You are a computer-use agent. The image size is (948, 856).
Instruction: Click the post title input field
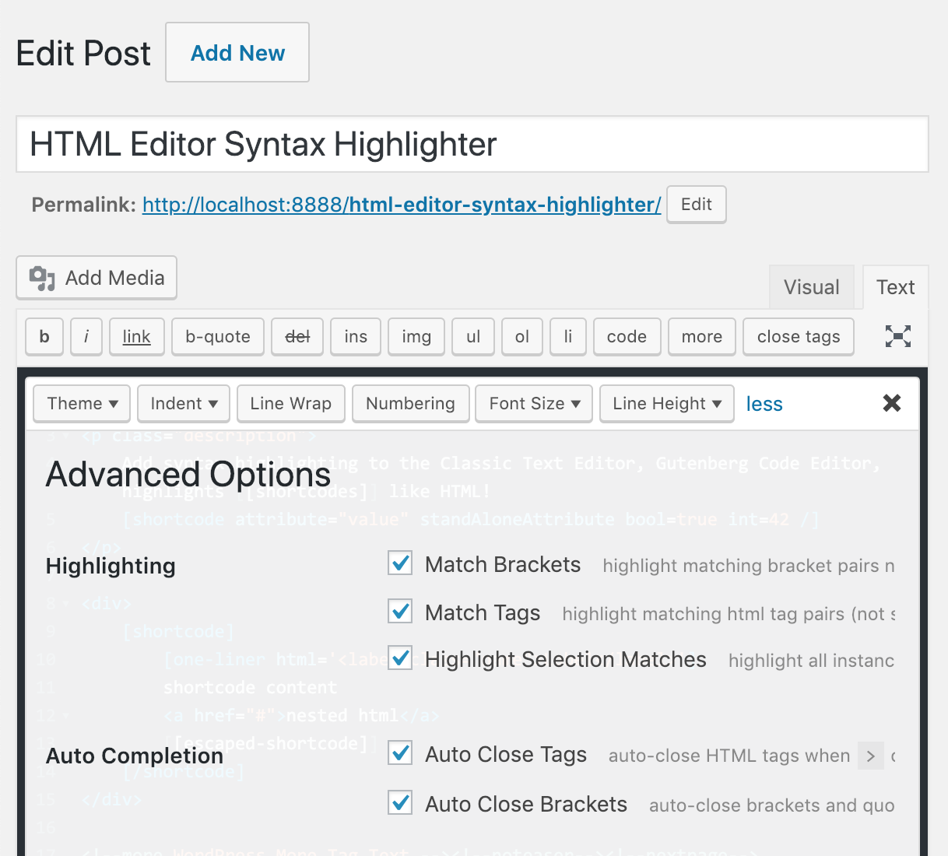472,145
